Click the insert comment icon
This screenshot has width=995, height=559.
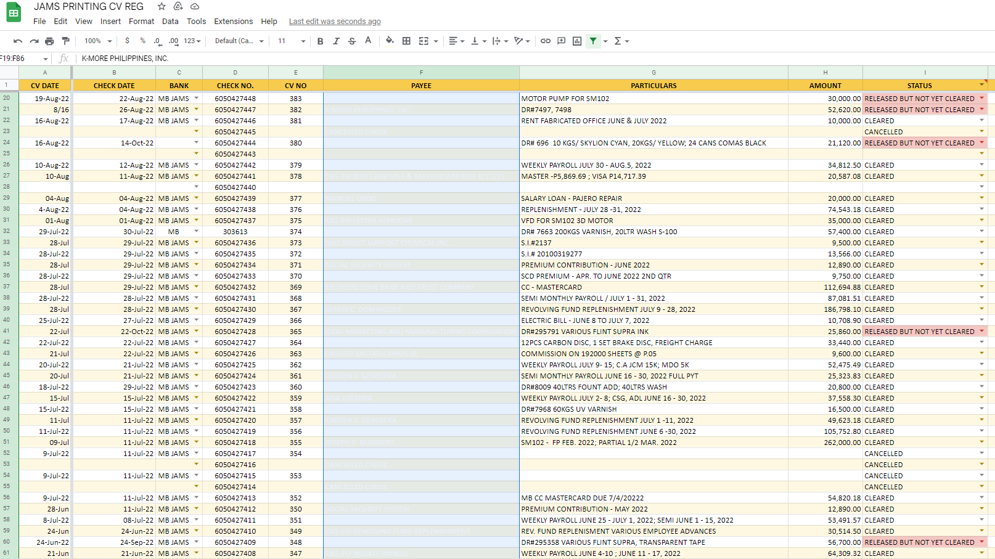pyautogui.click(x=561, y=41)
